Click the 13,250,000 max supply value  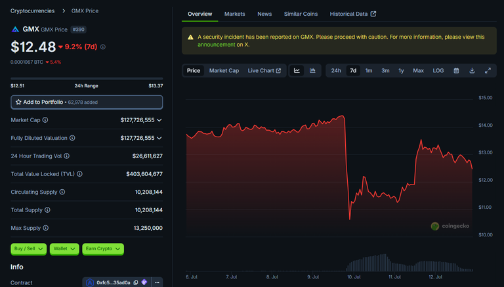point(148,228)
